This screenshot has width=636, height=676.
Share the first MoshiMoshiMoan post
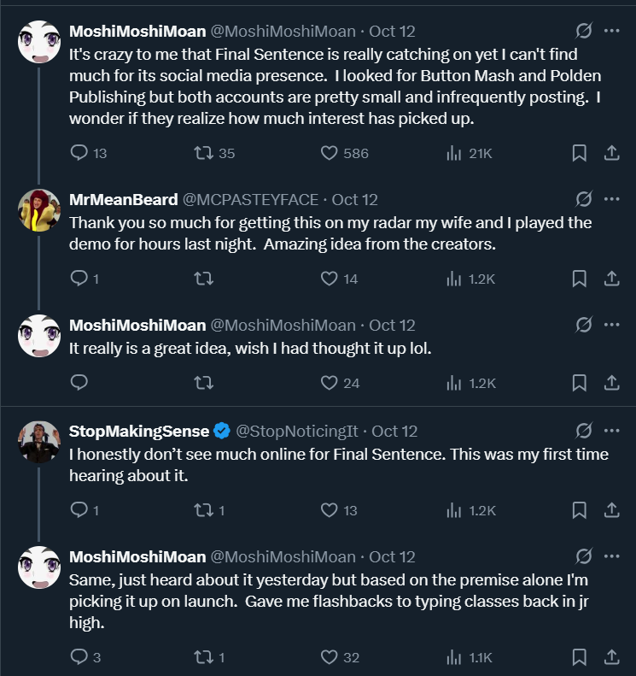coord(611,154)
